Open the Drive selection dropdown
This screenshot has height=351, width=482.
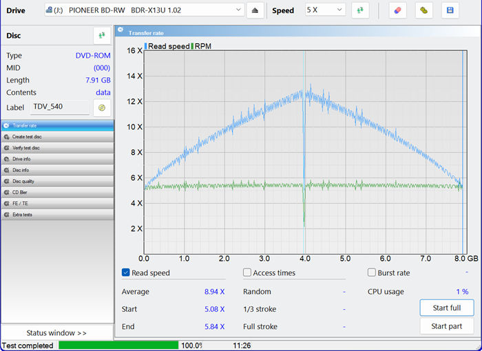(143, 10)
